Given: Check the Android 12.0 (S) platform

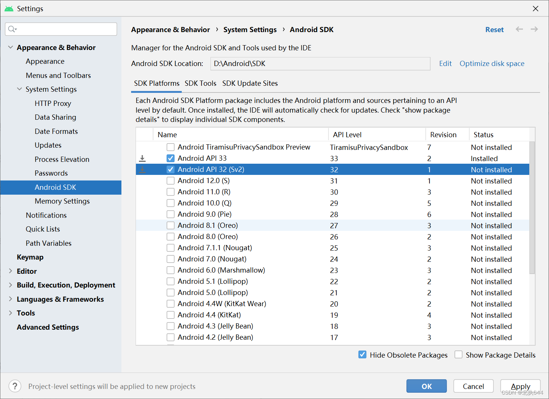Looking at the screenshot, I should point(171,181).
